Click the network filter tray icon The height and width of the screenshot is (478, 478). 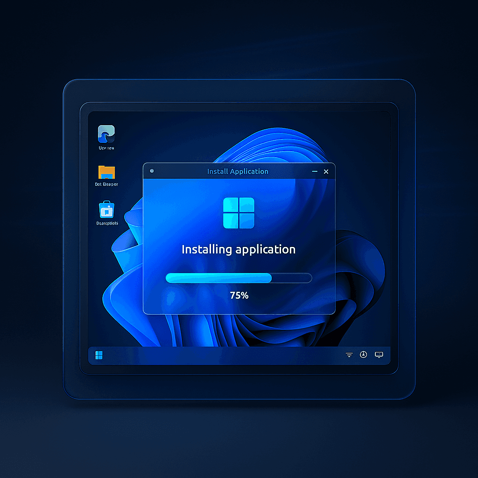coord(349,355)
